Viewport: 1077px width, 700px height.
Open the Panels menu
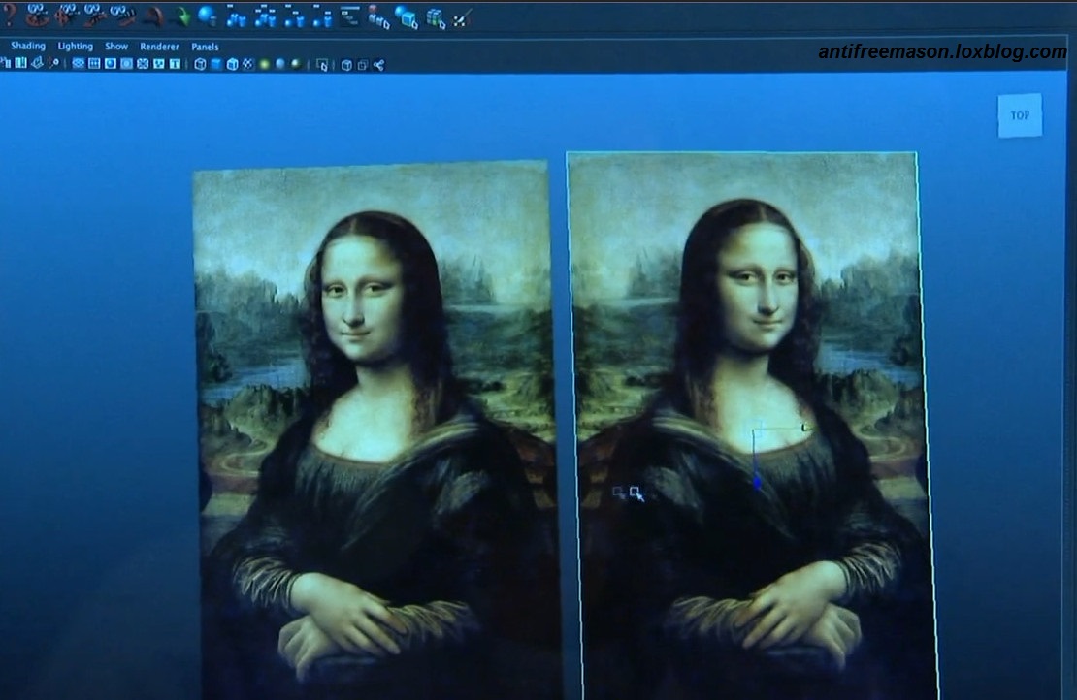pyautogui.click(x=205, y=47)
